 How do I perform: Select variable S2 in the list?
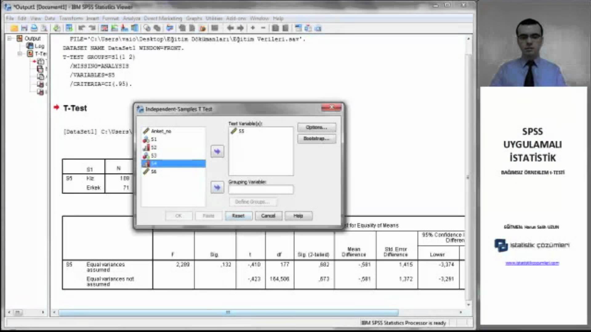click(x=173, y=148)
